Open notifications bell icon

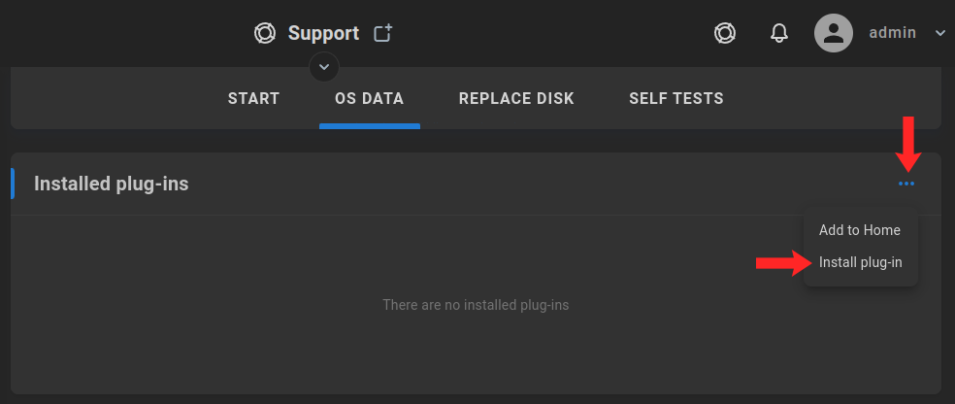[779, 33]
